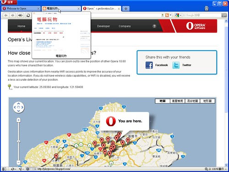The image size is (229, 172).
Task: Switch map to 混合地圖 hybrid view
Action: [x=192, y=101]
